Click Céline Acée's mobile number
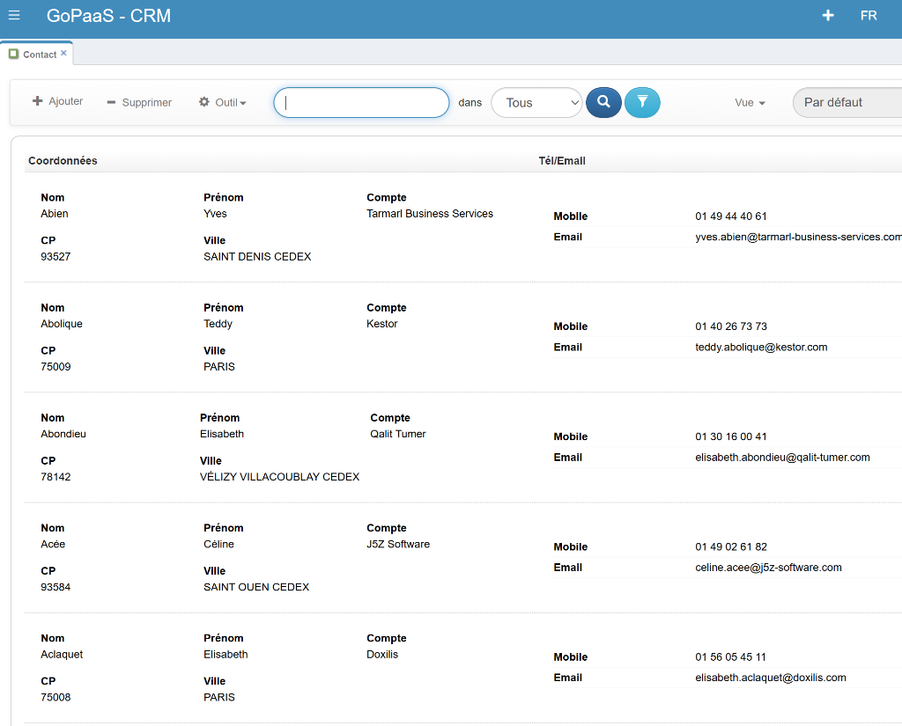Image resolution: width=902 pixels, height=726 pixels. pyautogui.click(x=731, y=546)
